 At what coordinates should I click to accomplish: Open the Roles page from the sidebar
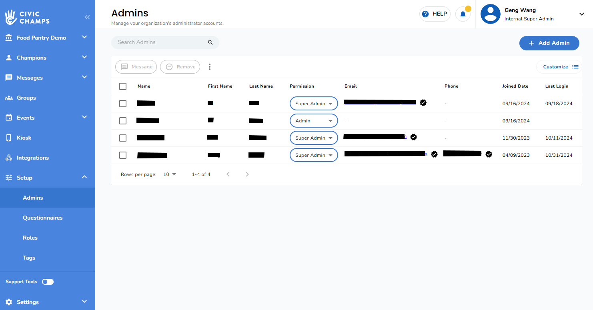tap(30, 238)
